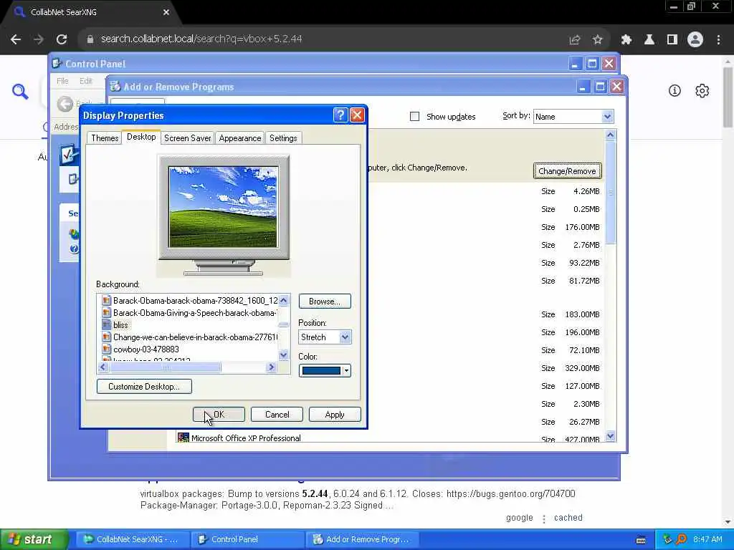Click the tray magnifier icon near clock
Screen dimensions: 734x550
click(x=681, y=539)
